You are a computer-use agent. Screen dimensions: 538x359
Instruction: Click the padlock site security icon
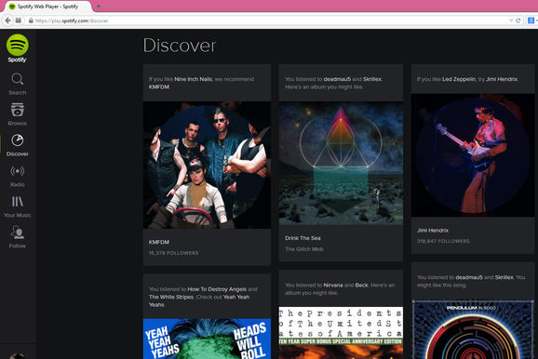(x=31, y=20)
